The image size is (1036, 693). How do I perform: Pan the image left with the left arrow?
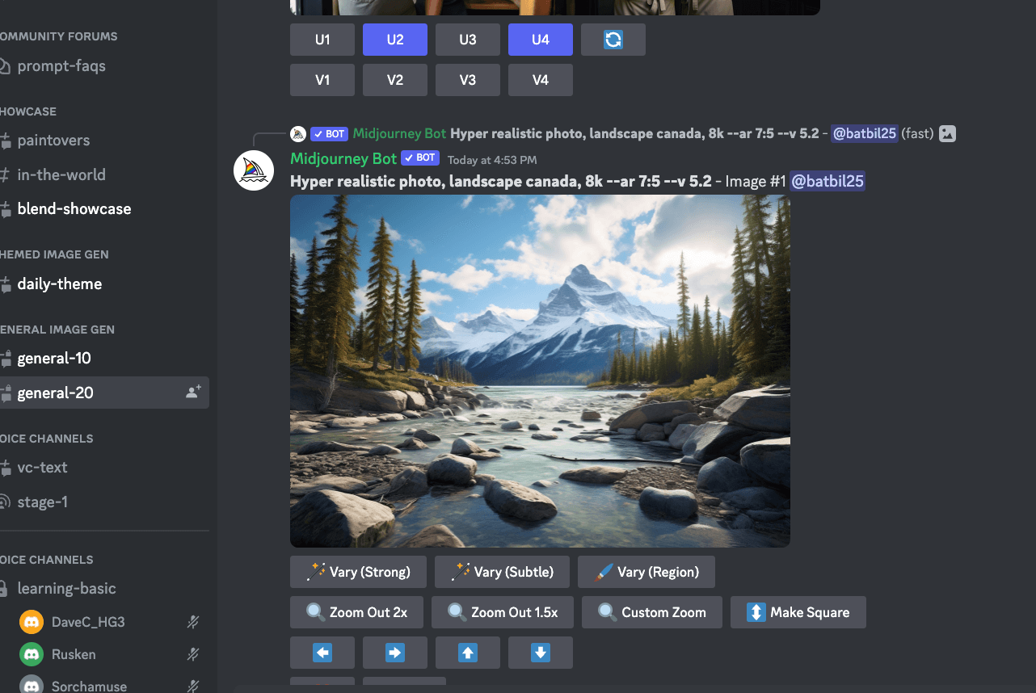(x=322, y=653)
